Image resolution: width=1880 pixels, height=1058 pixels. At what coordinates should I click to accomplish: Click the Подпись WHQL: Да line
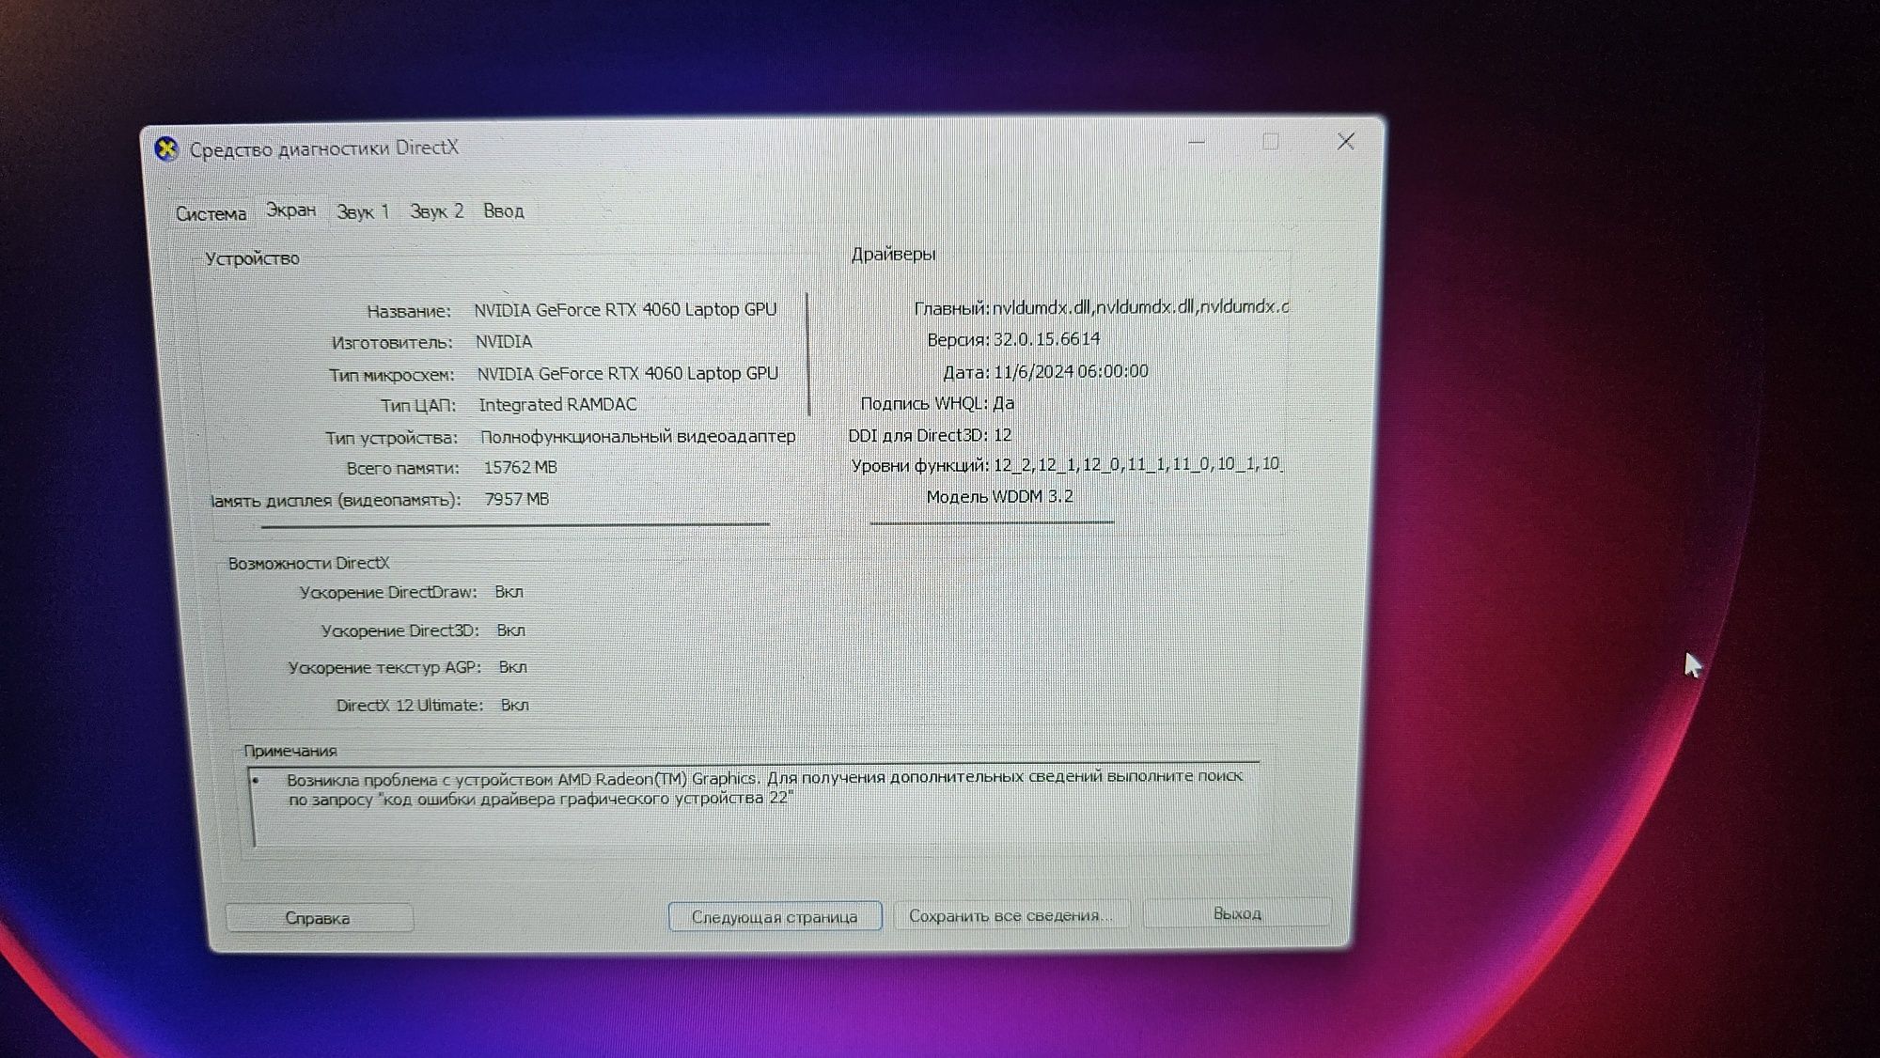[x=937, y=403]
